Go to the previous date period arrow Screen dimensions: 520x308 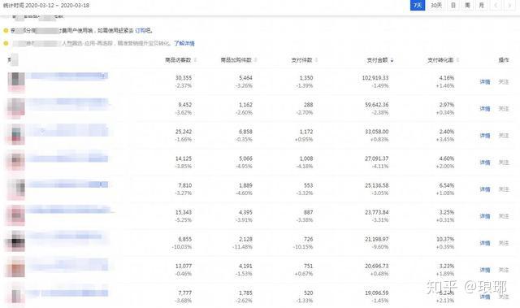point(496,6)
